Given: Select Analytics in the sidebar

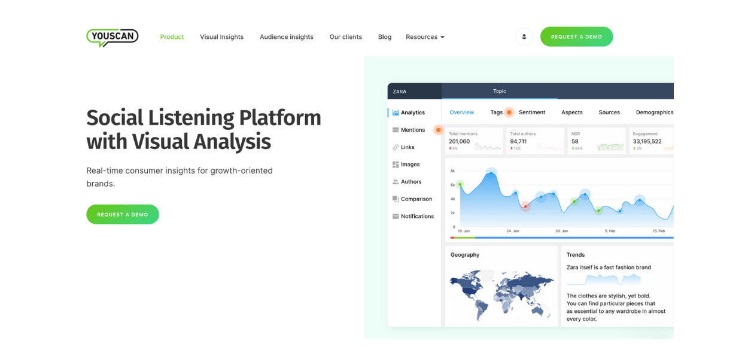Looking at the screenshot, I should 414,112.
